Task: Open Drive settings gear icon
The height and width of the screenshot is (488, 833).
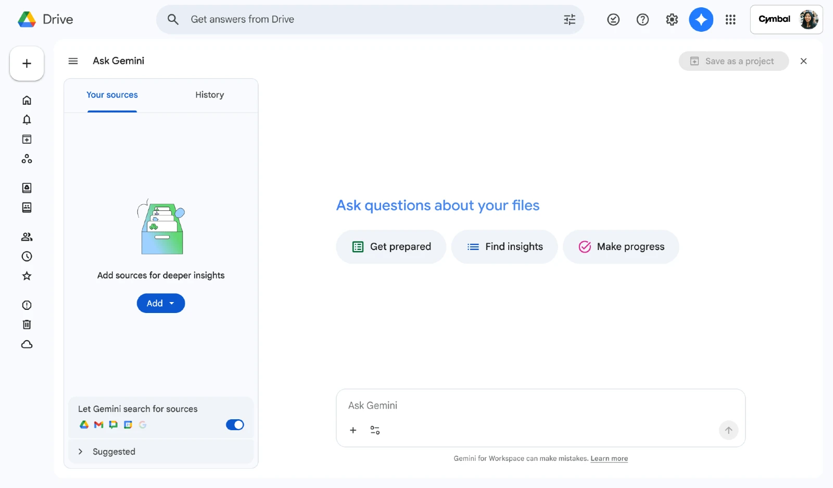Action: tap(672, 20)
